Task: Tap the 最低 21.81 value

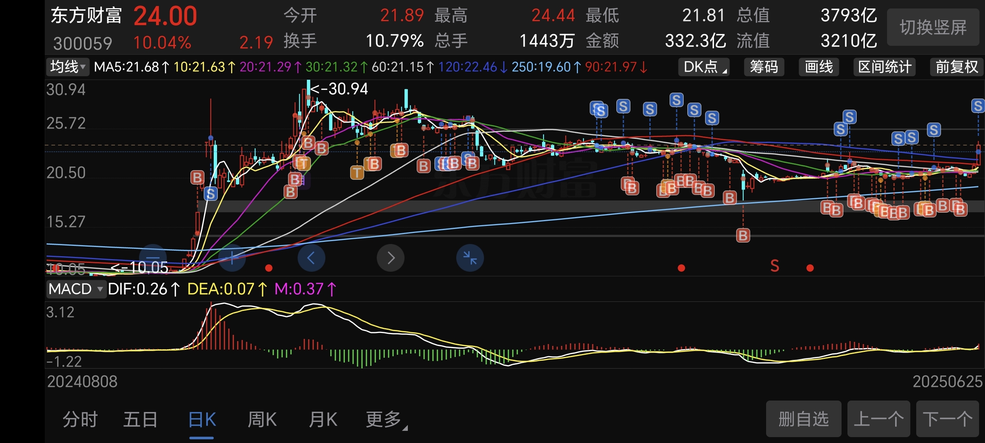Action: pos(704,16)
